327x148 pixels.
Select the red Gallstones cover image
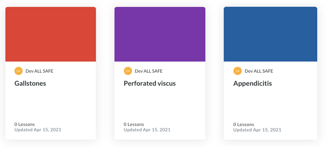pos(51,34)
